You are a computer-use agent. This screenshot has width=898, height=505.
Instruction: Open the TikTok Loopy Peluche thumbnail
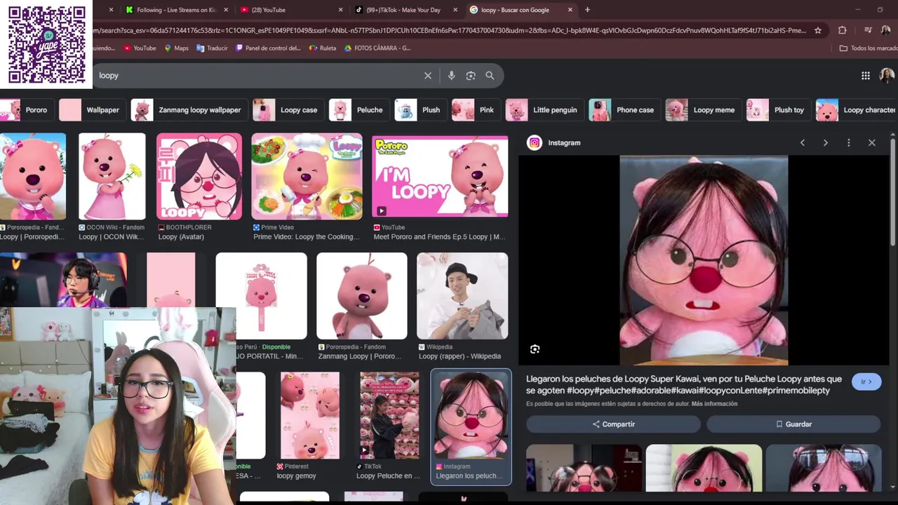pyautogui.click(x=389, y=415)
